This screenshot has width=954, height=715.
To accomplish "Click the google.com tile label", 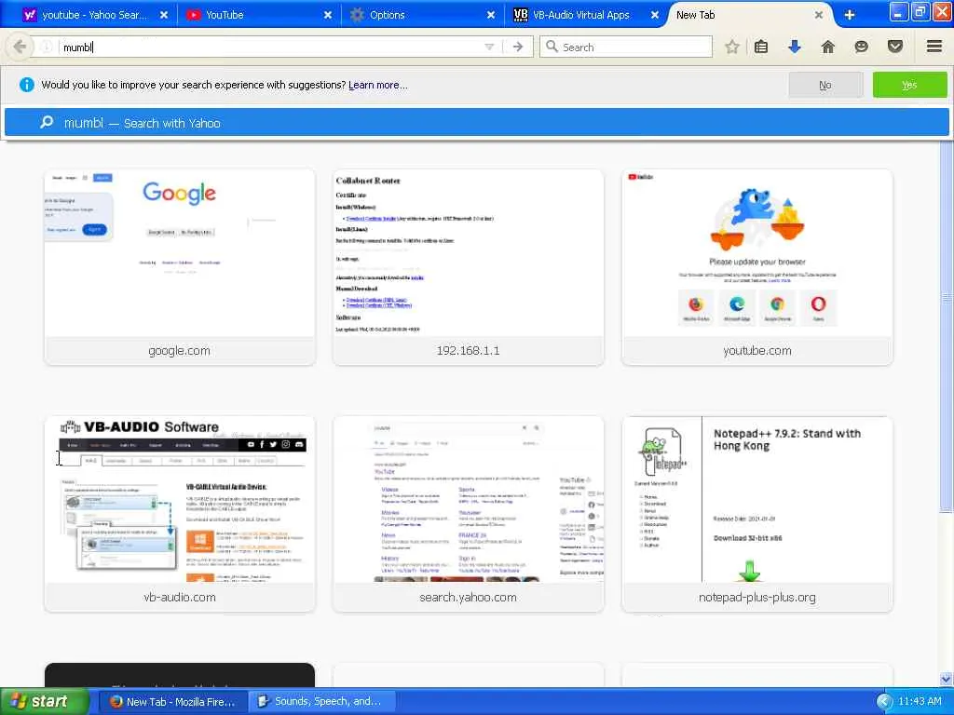I will [x=180, y=351].
